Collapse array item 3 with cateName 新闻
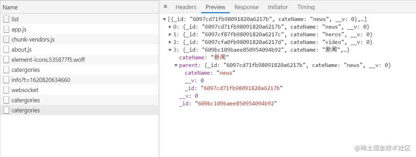 170,50
